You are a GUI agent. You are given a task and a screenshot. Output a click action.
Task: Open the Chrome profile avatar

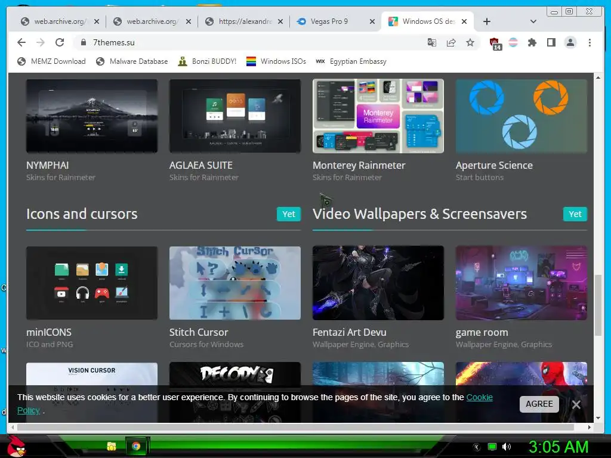click(x=570, y=42)
